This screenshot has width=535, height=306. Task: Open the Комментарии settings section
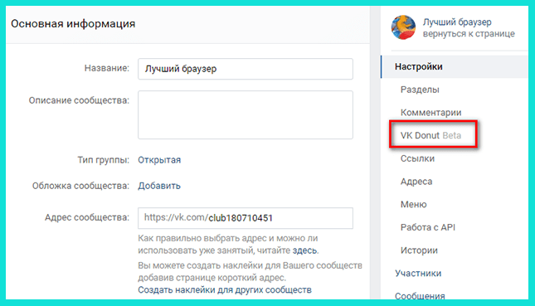tap(430, 113)
